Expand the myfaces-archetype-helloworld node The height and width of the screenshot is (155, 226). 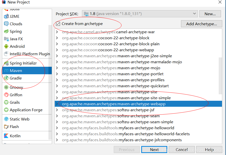57,128
